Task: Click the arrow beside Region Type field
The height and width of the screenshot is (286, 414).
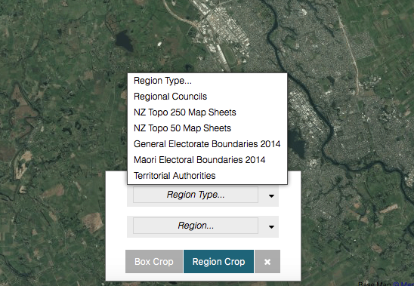Action: 271,195
